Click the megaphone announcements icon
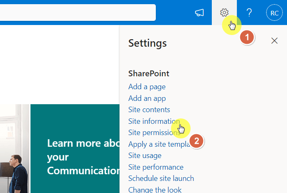Viewport: 287px width, 193px height. tap(199, 13)
